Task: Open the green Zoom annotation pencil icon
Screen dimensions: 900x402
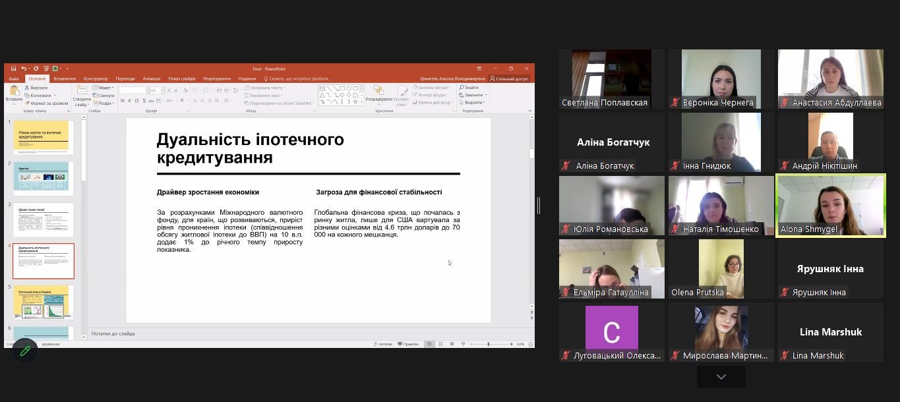Action: tap(25, 351)
